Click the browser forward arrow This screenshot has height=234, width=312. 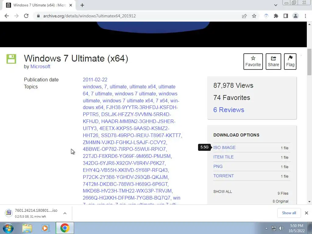[16, 16]
